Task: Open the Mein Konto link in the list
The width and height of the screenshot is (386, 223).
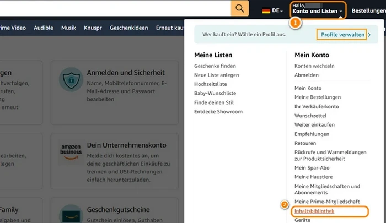Action: [308, 88]
